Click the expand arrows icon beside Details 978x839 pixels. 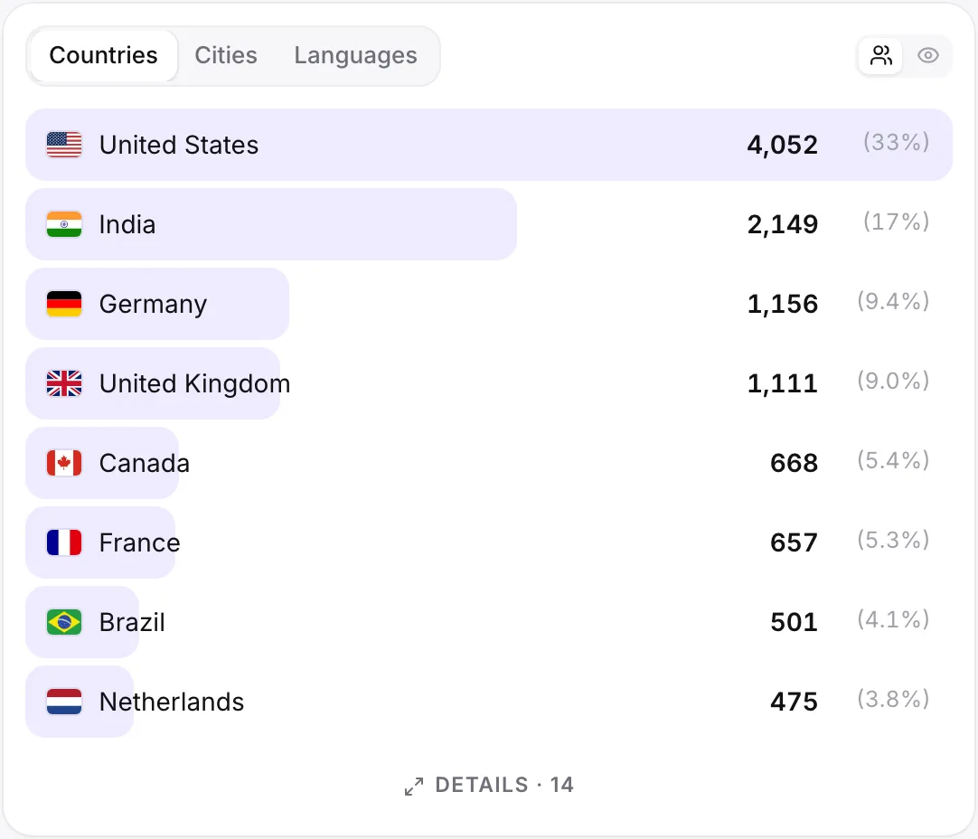point(414,786)
